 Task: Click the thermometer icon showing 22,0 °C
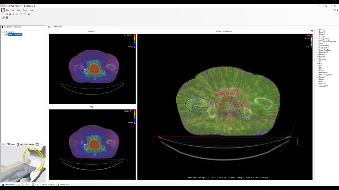23,185
